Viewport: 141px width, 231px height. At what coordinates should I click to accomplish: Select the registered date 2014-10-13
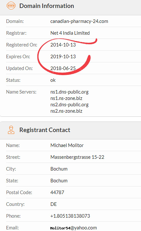(x=63, y=45)
